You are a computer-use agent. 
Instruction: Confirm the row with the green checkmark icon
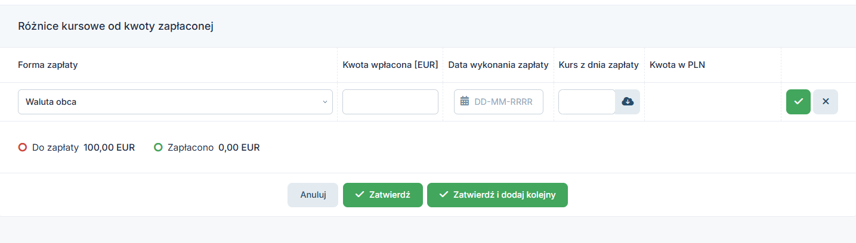(x=798, y=102)
